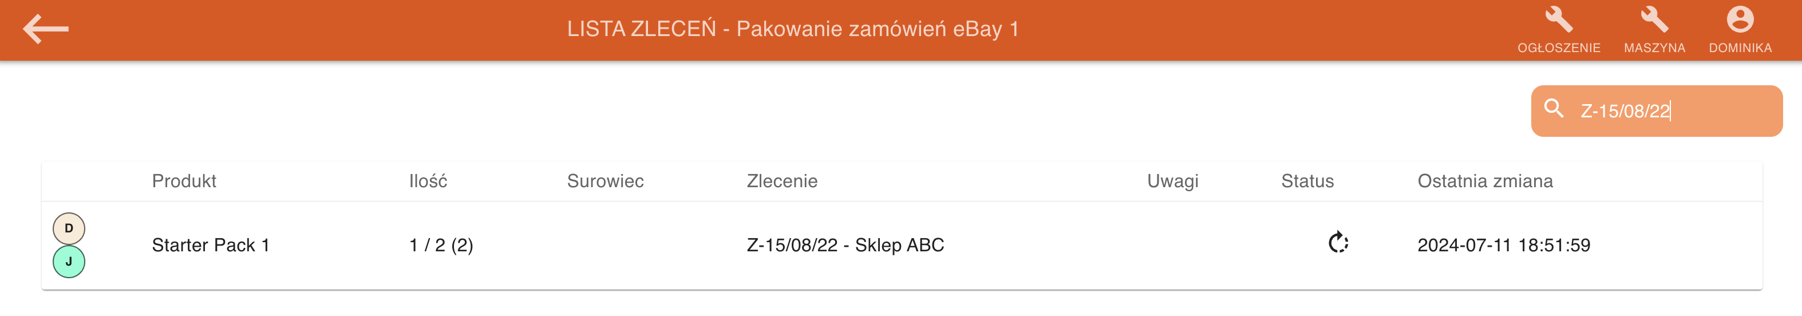1802x316 pixels.
Task: Open order Z-15/08/22 - Sklep ABC
Action: click(x=845, y=246)
